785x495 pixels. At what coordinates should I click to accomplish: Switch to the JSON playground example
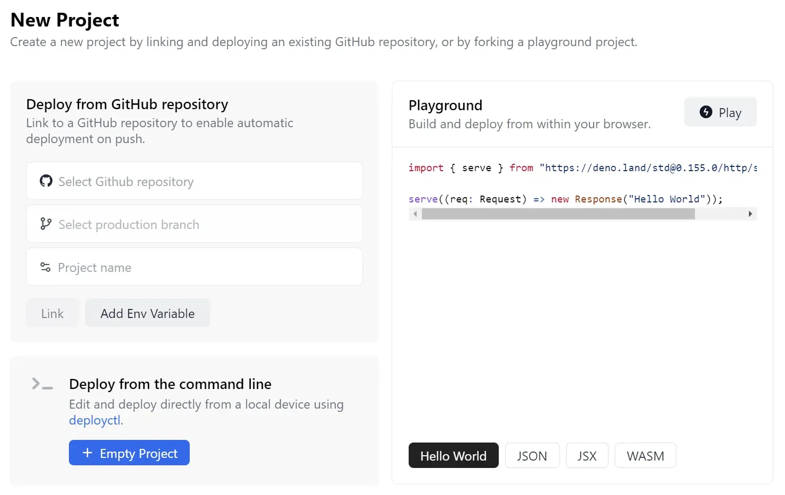(x=532, y=455)
